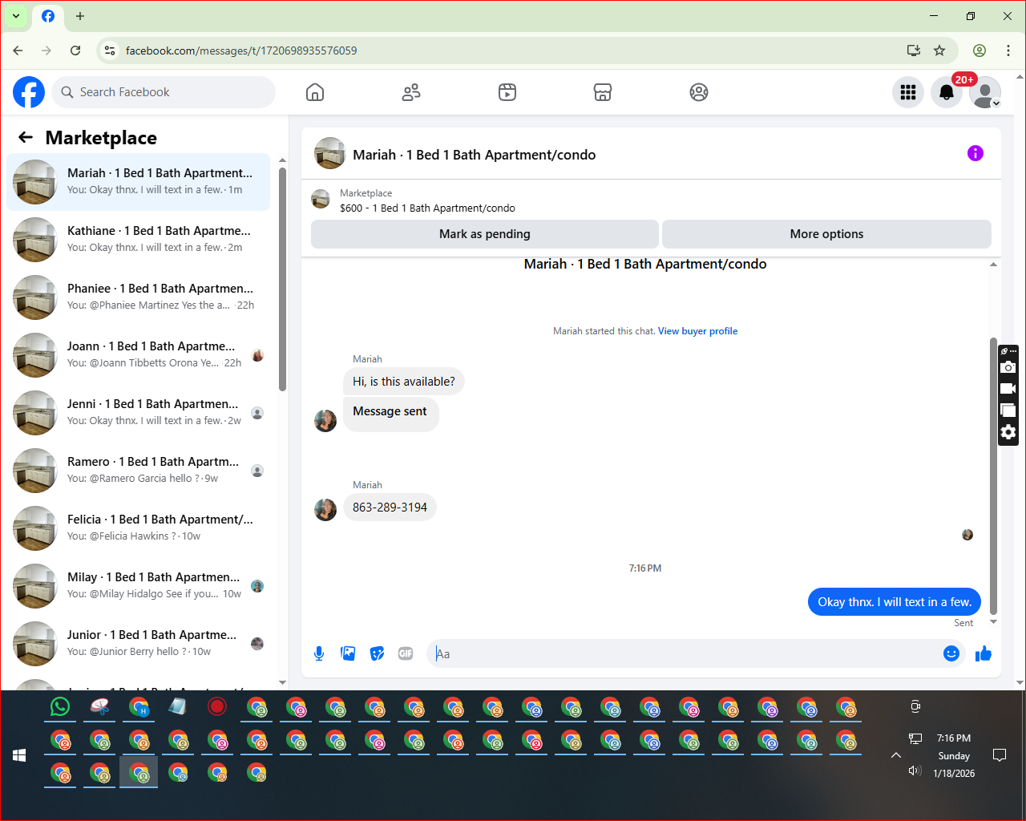
Task: Go back with the Marketplace arrow
Action: point(26,137)
